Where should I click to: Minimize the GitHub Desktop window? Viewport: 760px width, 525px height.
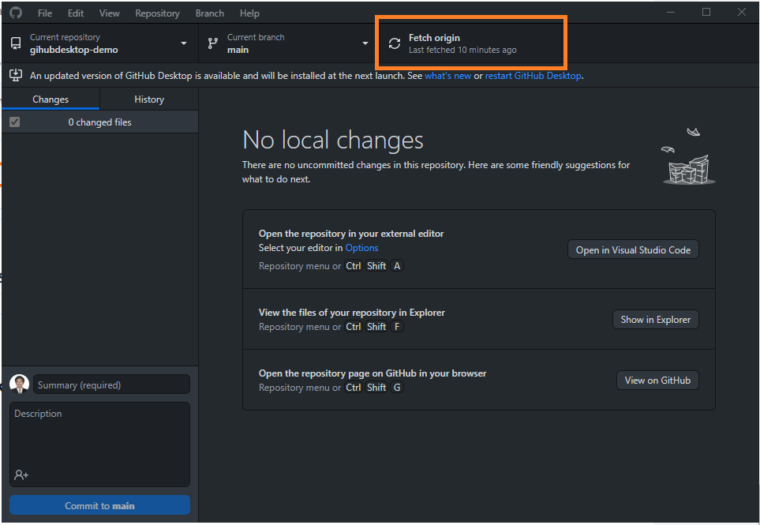[x=671, y=12]
